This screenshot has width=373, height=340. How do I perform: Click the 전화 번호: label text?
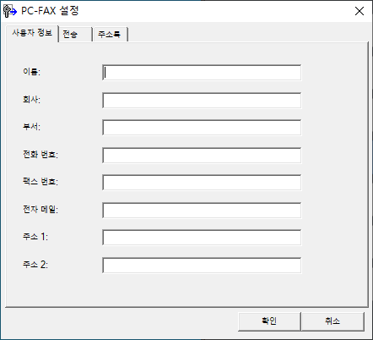pyautogui.click(x=41, y=154)
